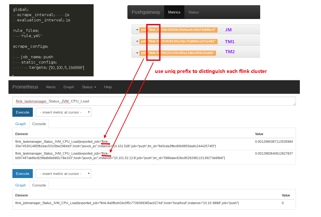Click the JM job label flink-3f18dfc…
This screenshot has height=217, width=321.
pyautogui.click(x=178, y=30)
